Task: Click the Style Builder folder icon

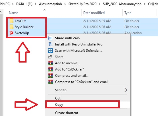Action: [x=11, y=27]
